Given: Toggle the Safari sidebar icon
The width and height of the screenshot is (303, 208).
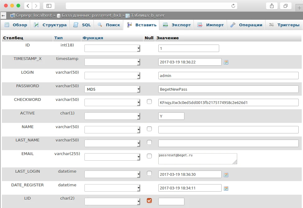Looking at the screenshot, I should [x=49, y=6].
